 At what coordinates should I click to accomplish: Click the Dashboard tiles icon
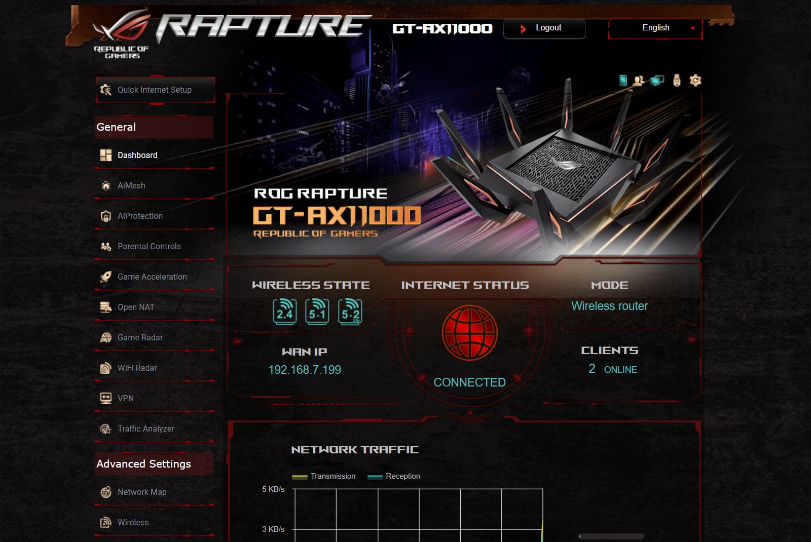105,155
